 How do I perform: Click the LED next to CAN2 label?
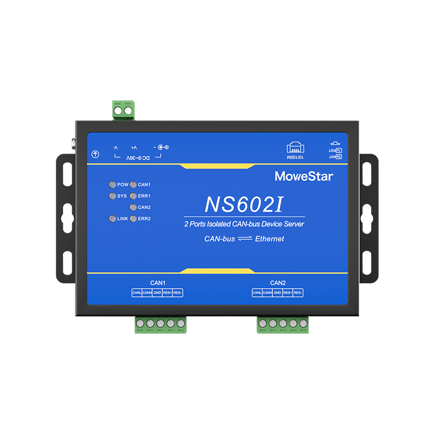pos(133,207)
